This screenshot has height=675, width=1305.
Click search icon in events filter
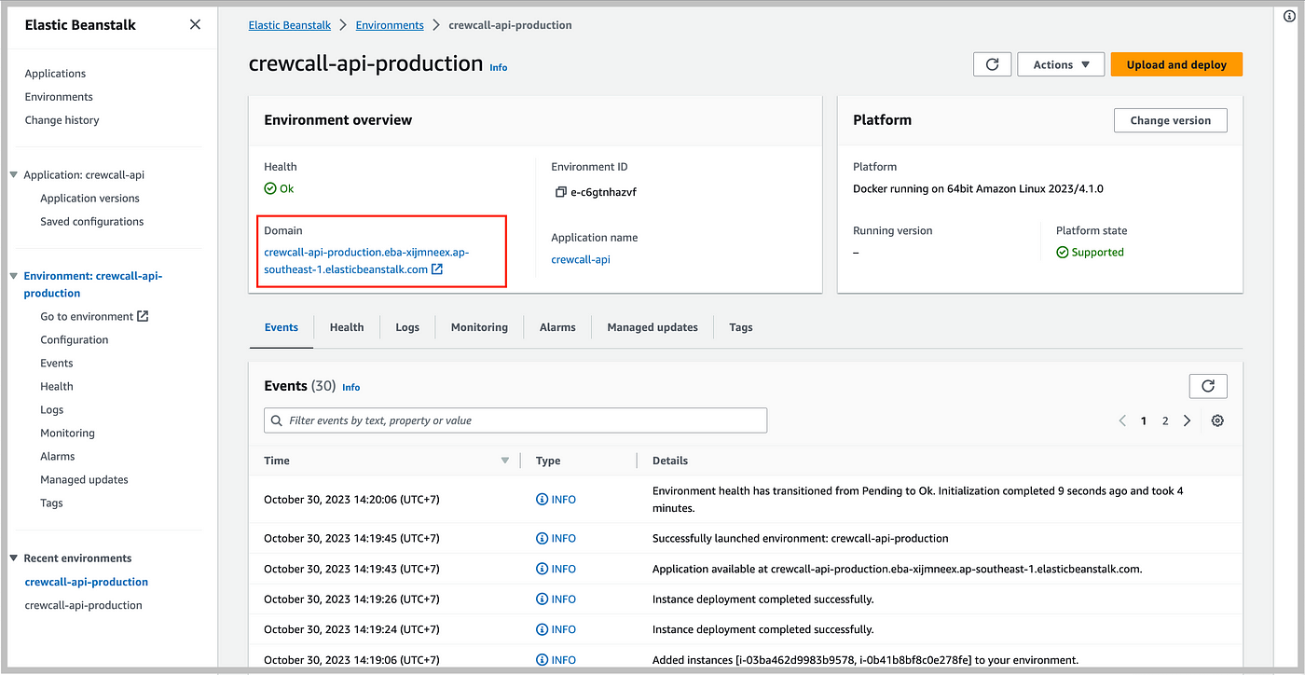pyautogui.click(x=277, y=420)
